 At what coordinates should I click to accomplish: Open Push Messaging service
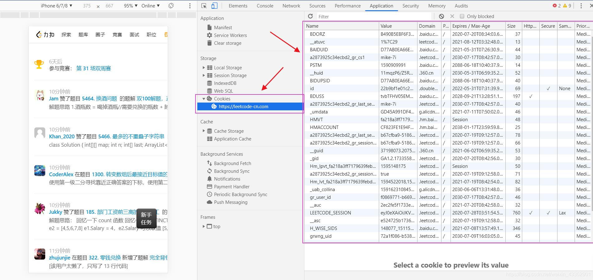point(231,202)
